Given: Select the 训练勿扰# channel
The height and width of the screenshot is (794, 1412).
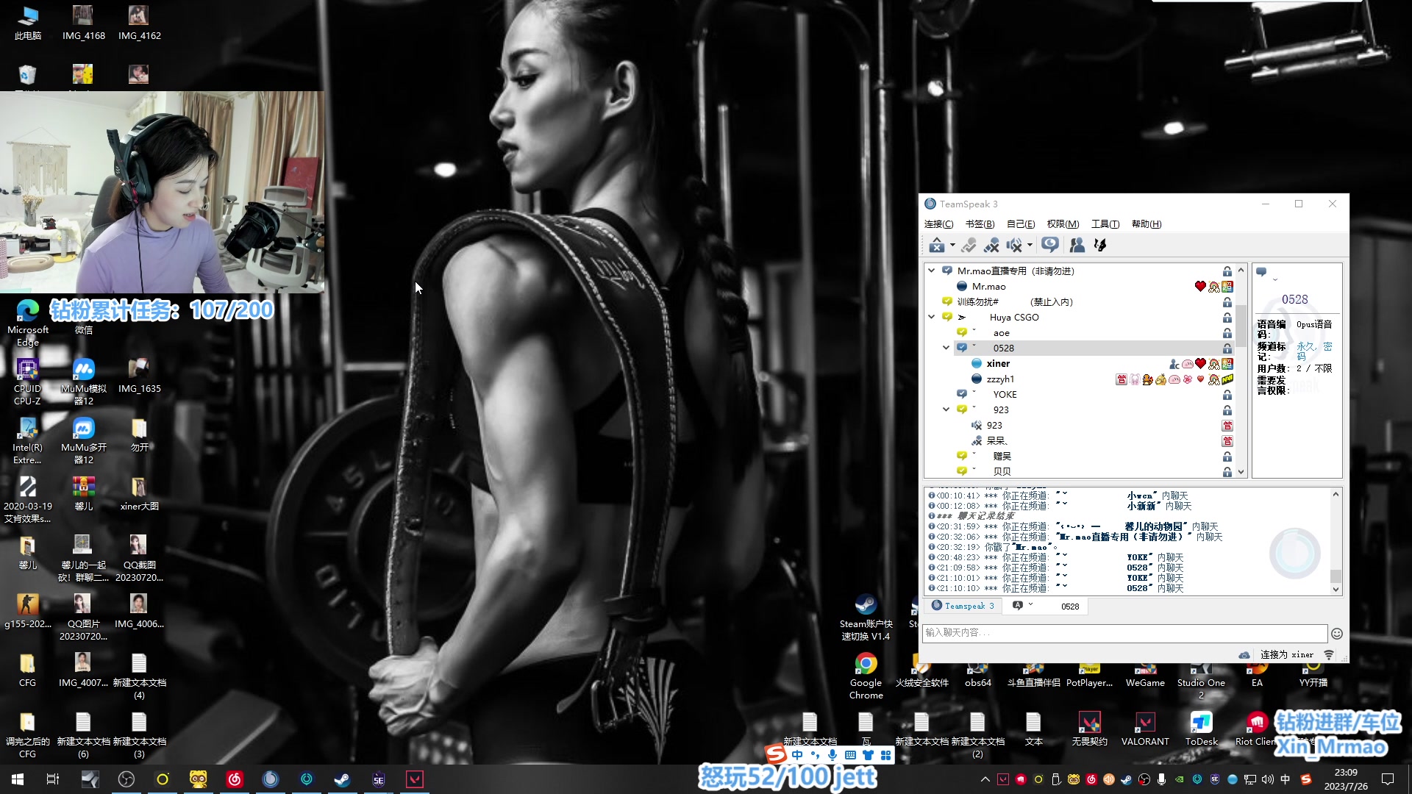Looking at the screenshot, I should click(978, 302).
